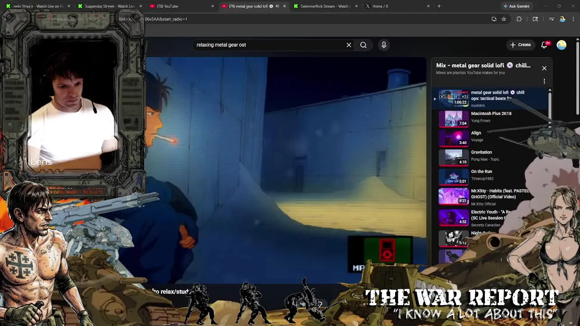Clear the search text with the X icon
This screenshot has height=326, width=580.
click(x=349, y=45)
